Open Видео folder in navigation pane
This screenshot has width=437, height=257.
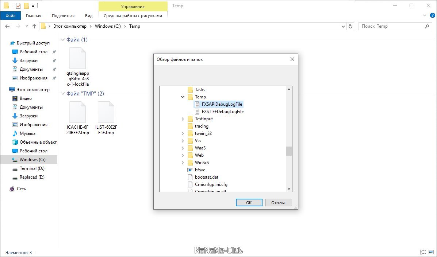[x=26, y=98]
